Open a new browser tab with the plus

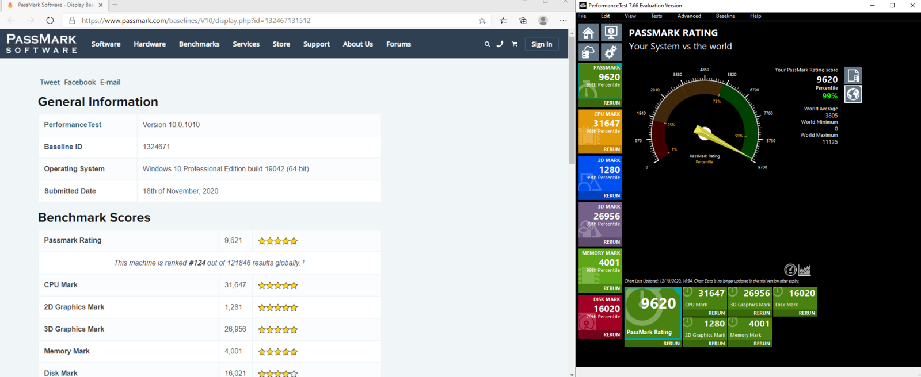tap(115, 5)
